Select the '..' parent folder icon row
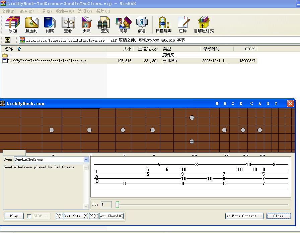Viewport: 300px width, 233px height. click(5, 55)
